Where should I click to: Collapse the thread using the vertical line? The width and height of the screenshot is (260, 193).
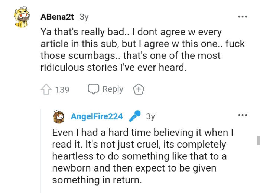(40, 155)
